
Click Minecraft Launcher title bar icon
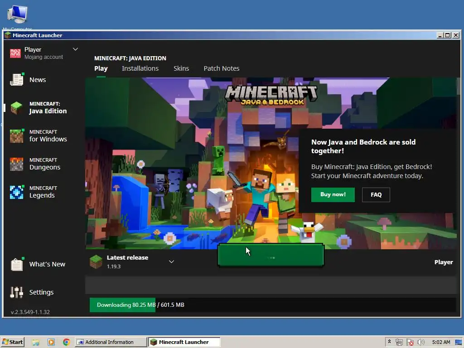(8, 35)
